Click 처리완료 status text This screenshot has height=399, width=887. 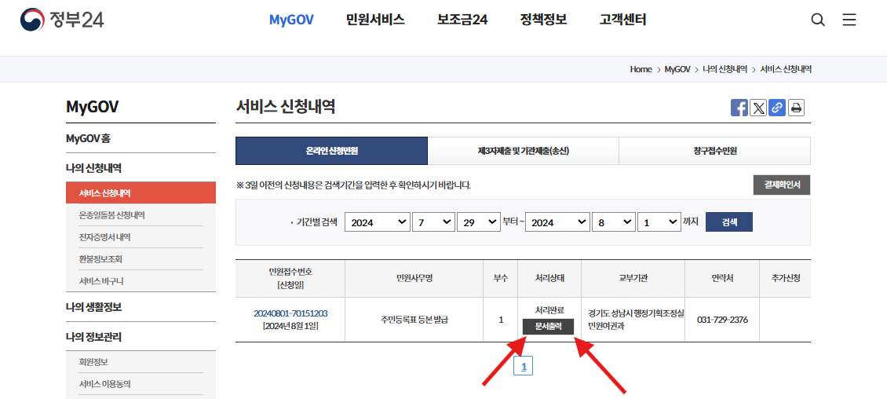tap(549, 310)
